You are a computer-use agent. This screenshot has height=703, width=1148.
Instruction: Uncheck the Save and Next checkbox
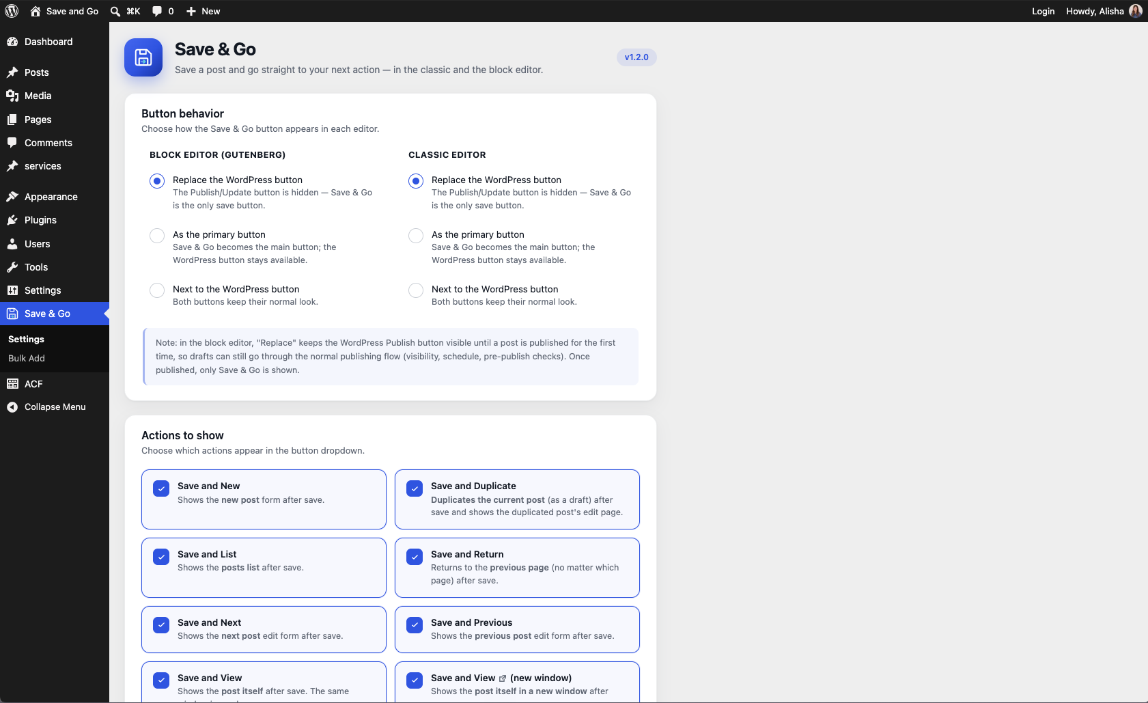pyautogui.click(x=161, y=625)
